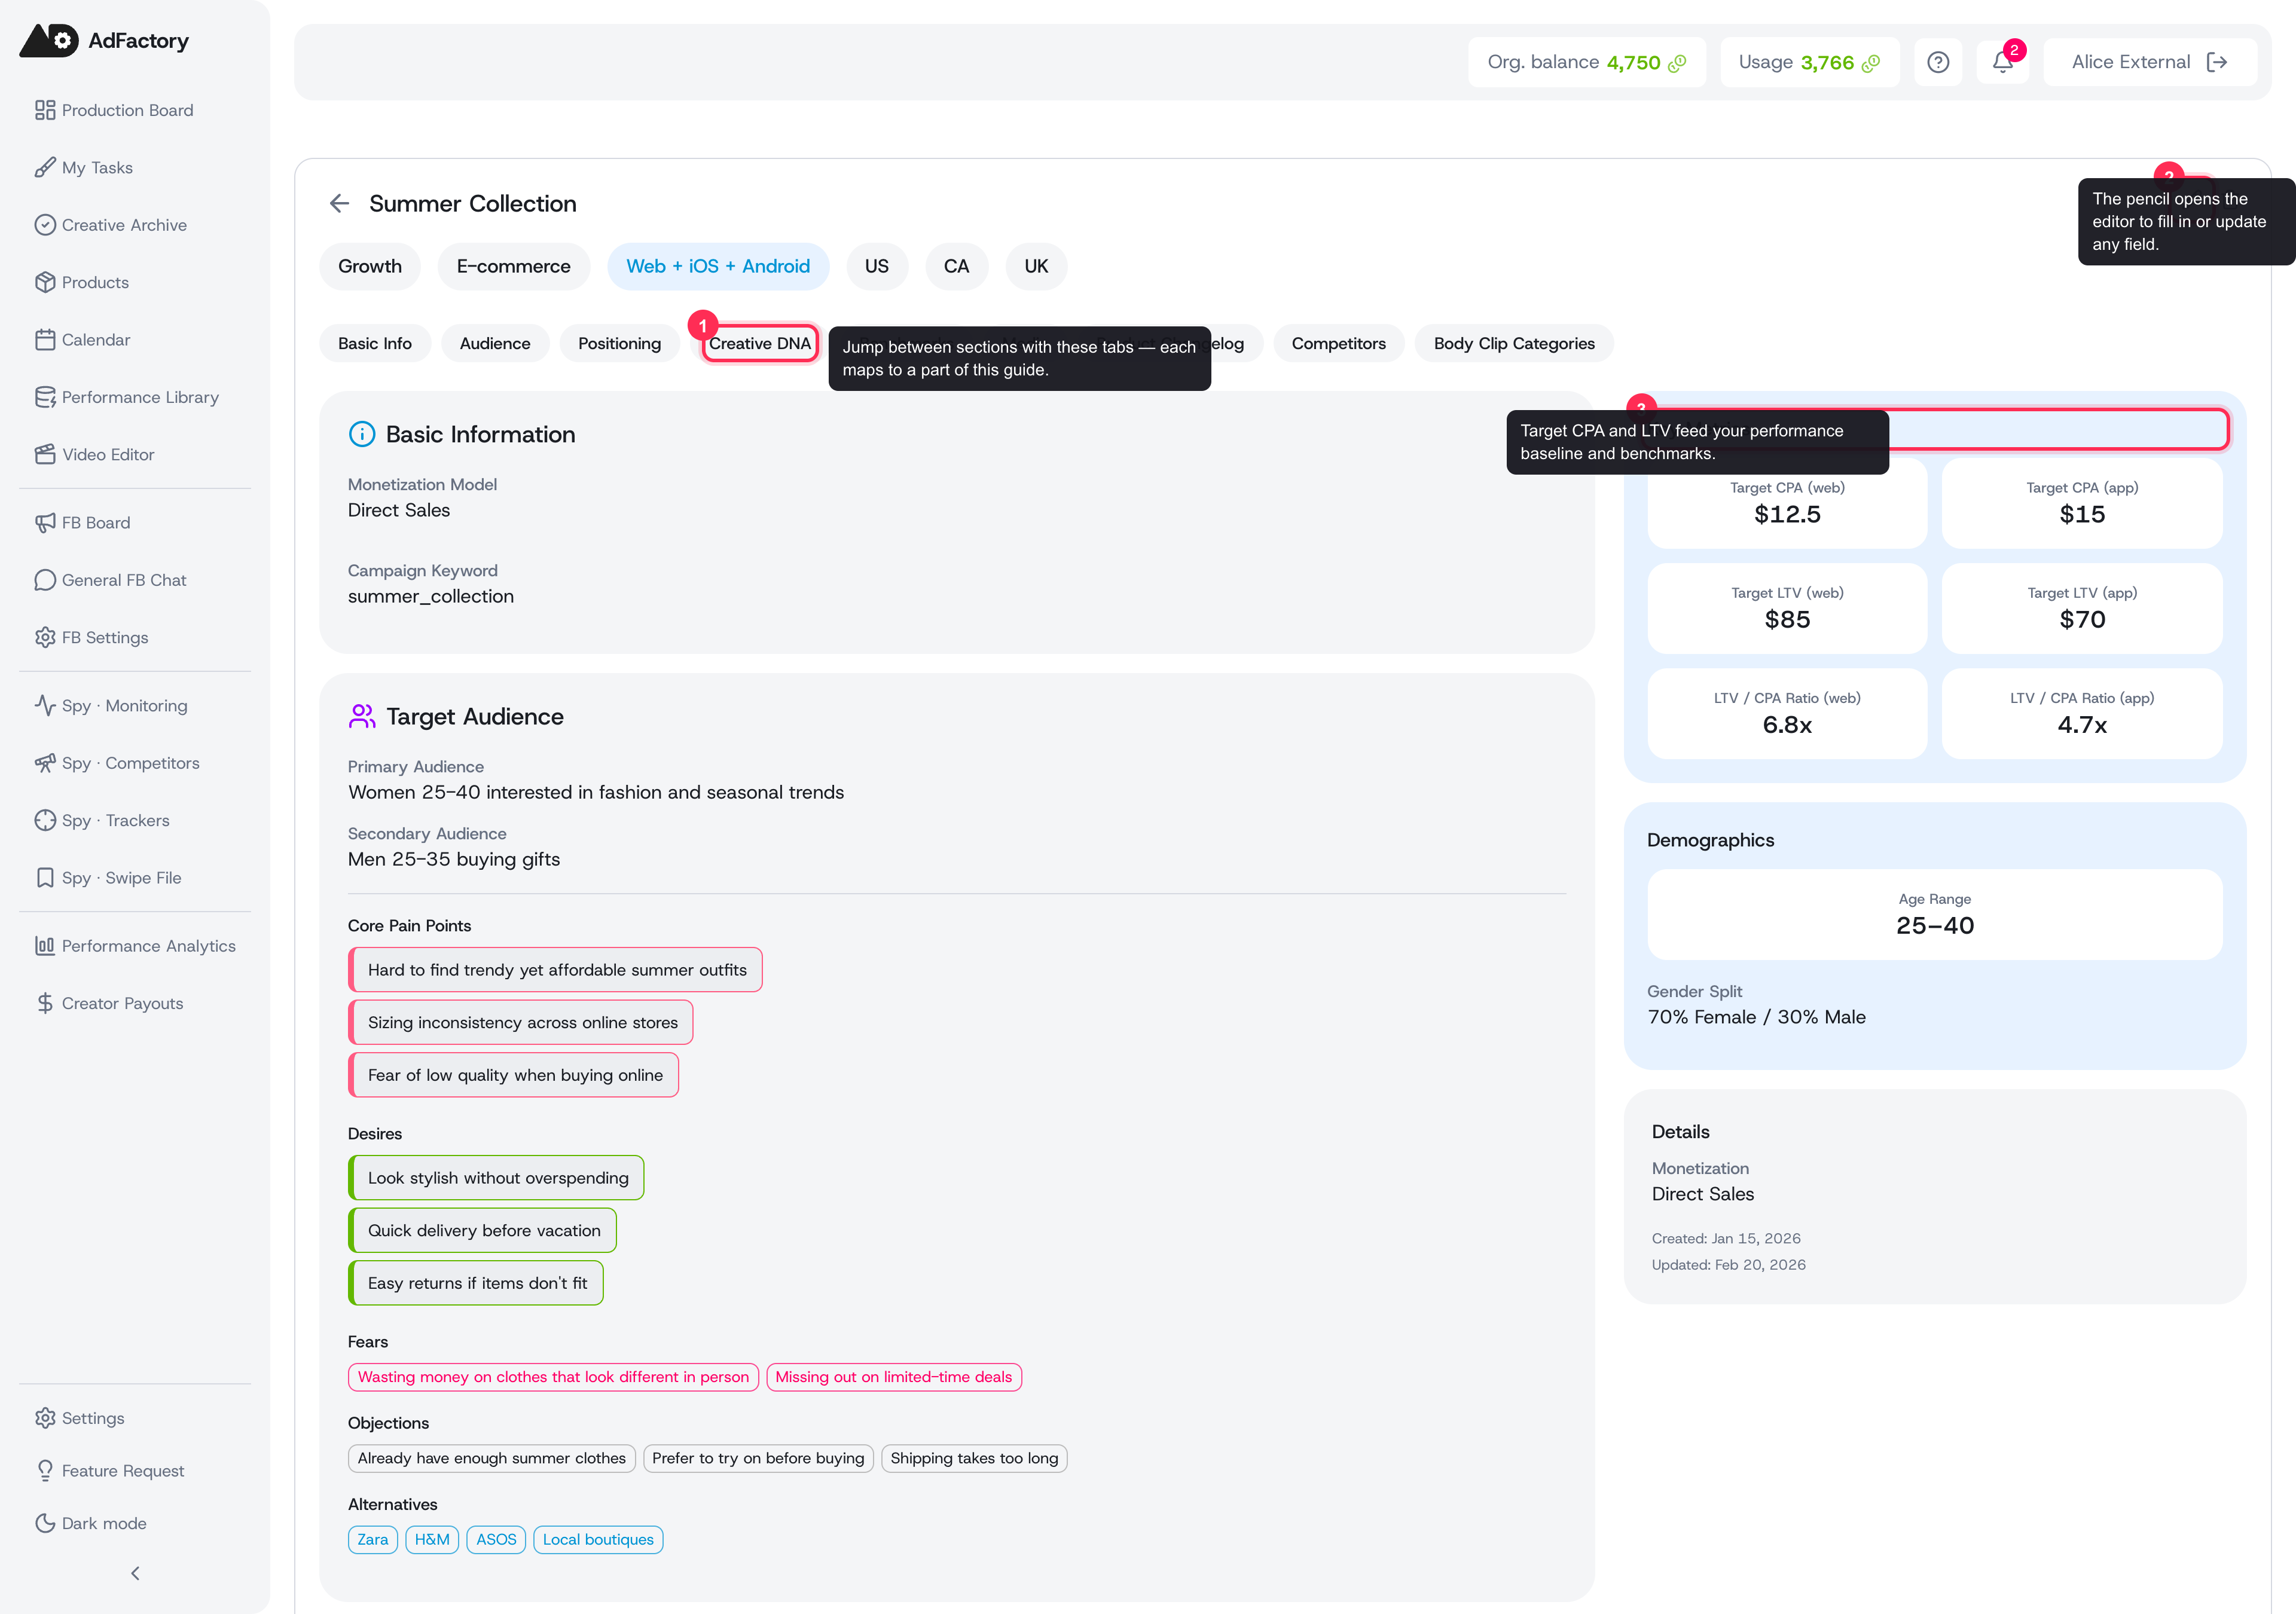Click the Web + iOS + Android tag

(718, 266)
